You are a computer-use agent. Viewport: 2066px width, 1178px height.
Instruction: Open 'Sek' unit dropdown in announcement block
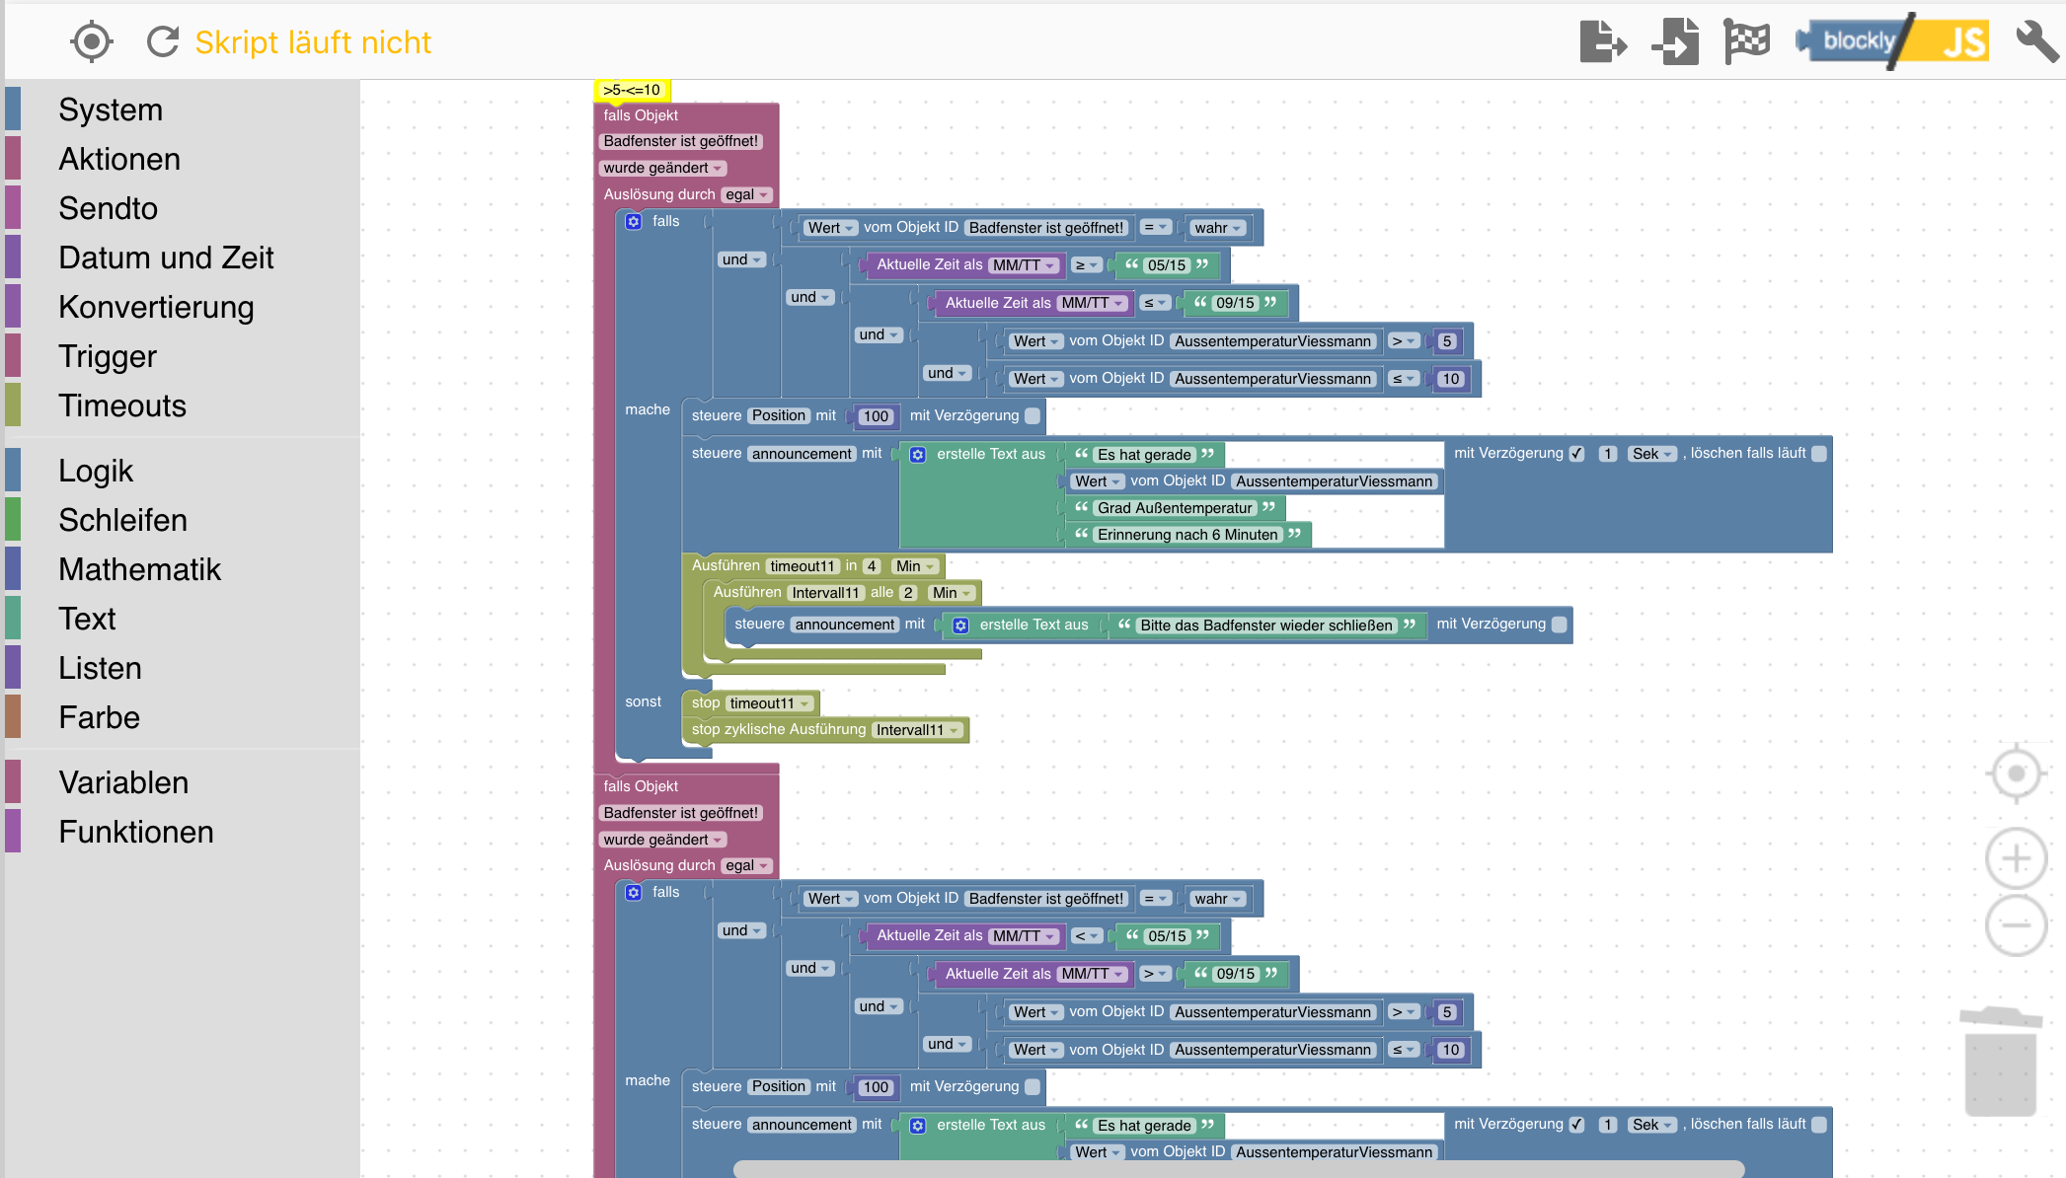pyautogui.click(x=1652, y=454)
